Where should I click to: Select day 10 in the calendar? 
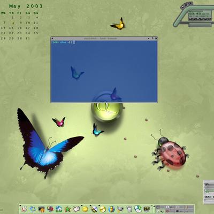pos(28,23)
